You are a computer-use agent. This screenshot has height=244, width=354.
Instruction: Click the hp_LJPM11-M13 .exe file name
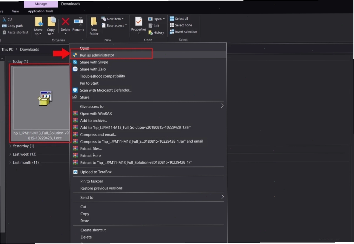click(x=42, y=135)
